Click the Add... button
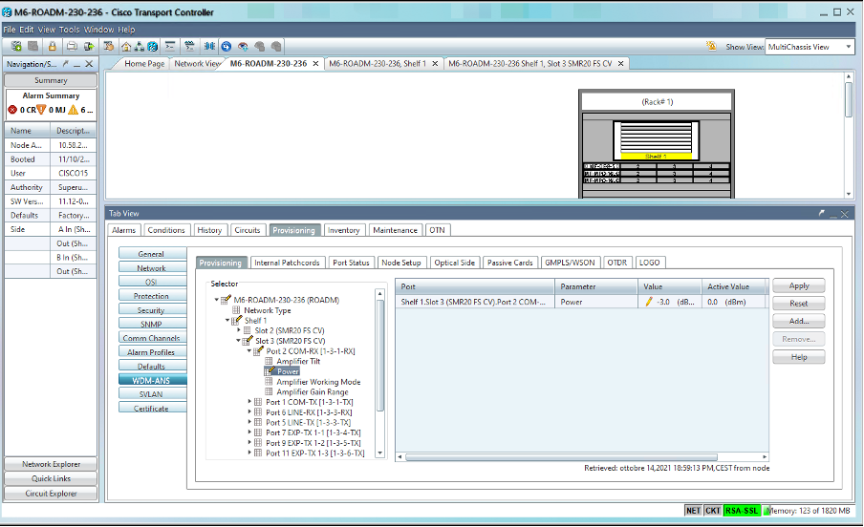This screenshot has height=527, width=864. click(799, 321)
